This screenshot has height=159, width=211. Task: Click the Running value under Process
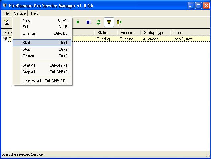click(x=126, y=39)
